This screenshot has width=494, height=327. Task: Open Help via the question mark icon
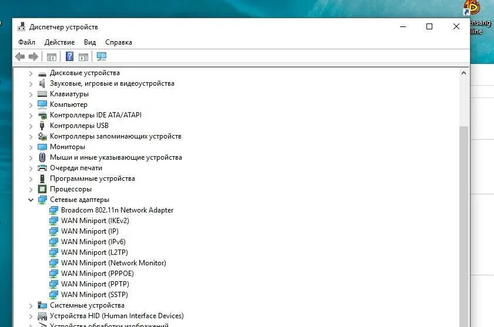point(69,57)
